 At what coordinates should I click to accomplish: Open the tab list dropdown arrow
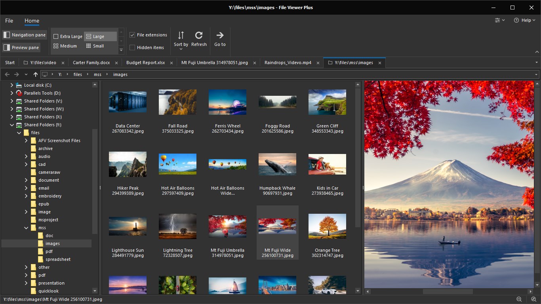pyautogui.click(x=537, y=63)
